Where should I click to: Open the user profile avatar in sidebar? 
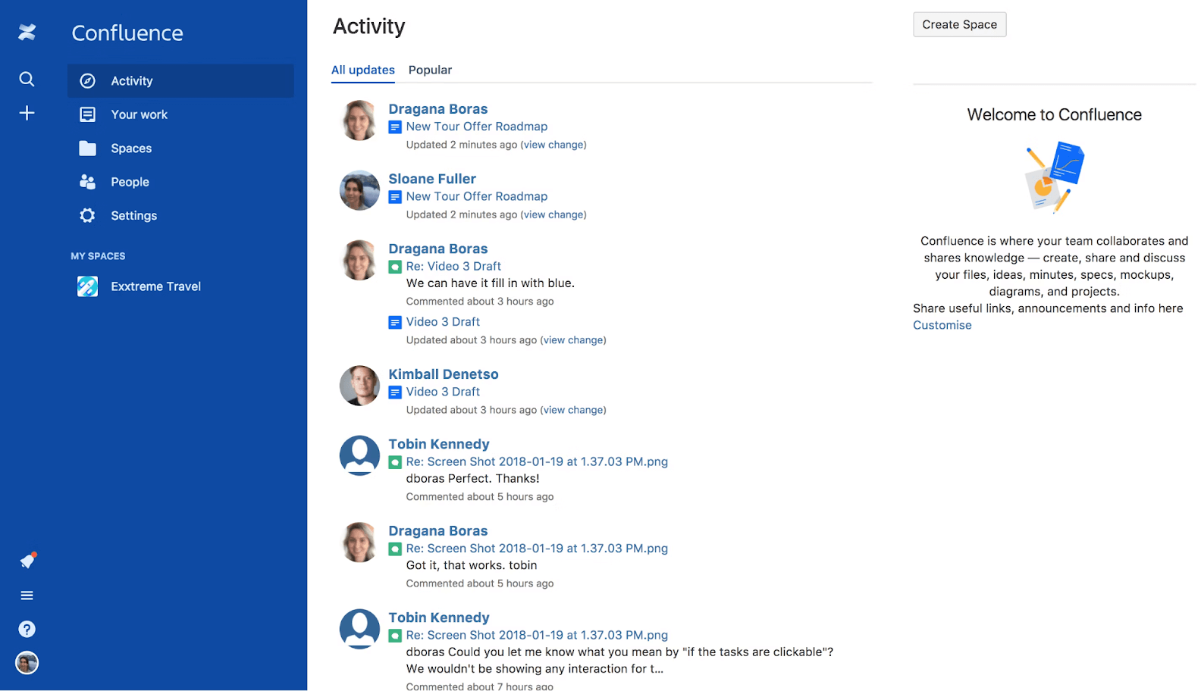[27, 663]
